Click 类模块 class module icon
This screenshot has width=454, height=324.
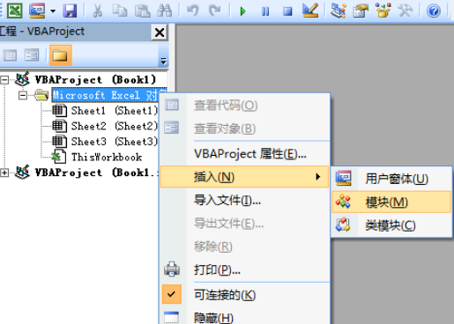pos(343,225)
